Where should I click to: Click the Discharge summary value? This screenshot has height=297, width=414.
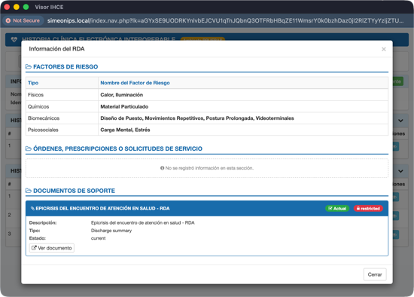pos(111,231)
